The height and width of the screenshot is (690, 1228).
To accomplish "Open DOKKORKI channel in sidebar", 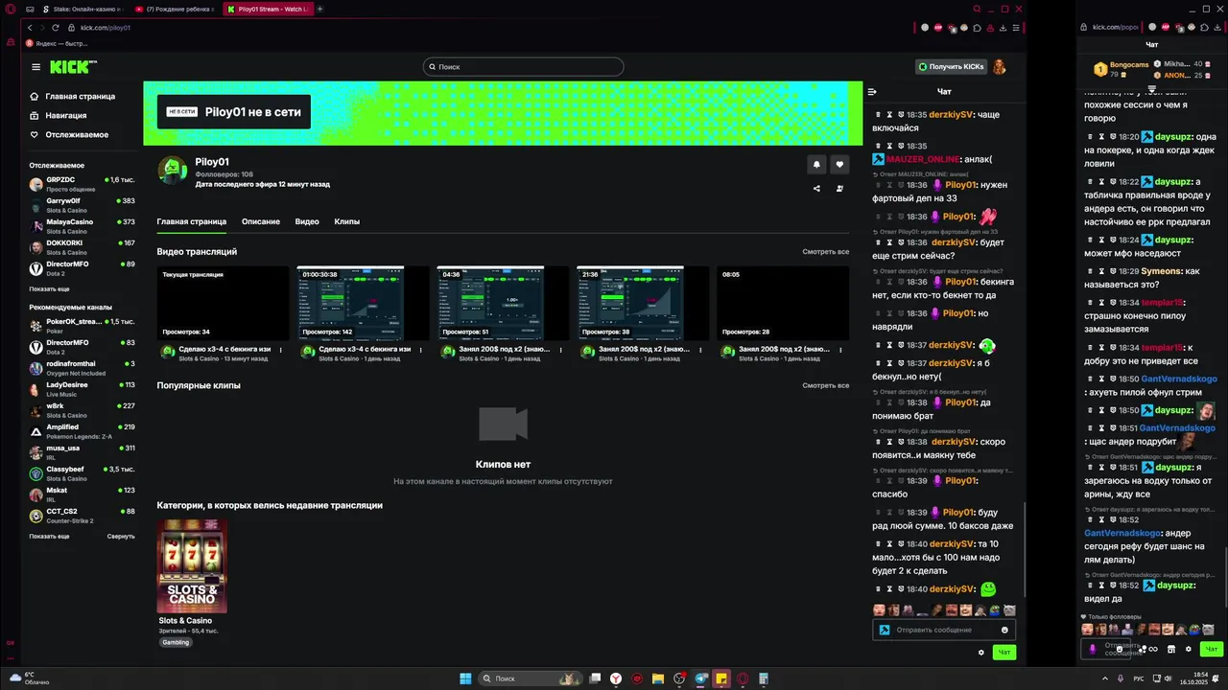I will [x=82, y=247].
